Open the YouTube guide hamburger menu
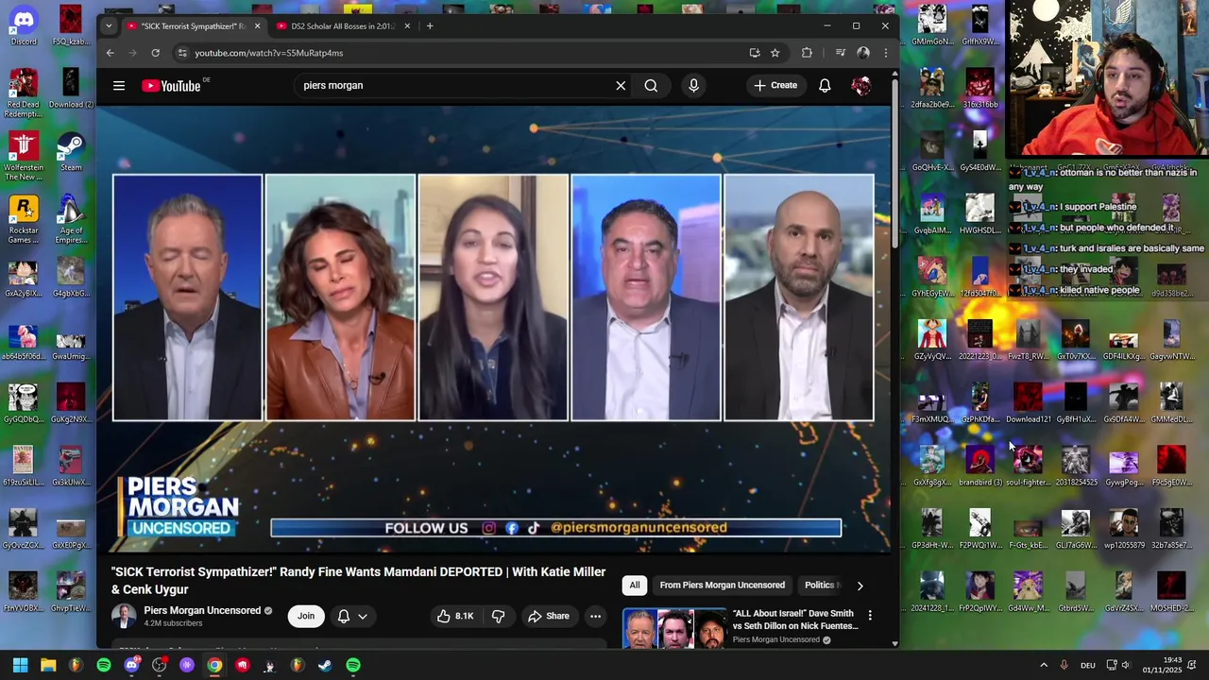 (x=119, y=86)
